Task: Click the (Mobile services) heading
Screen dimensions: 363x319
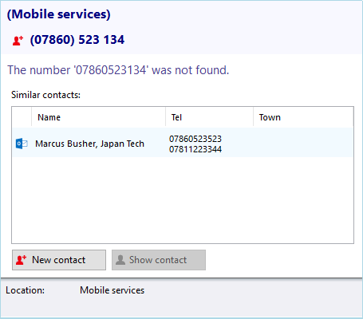Action: point(58,14)
